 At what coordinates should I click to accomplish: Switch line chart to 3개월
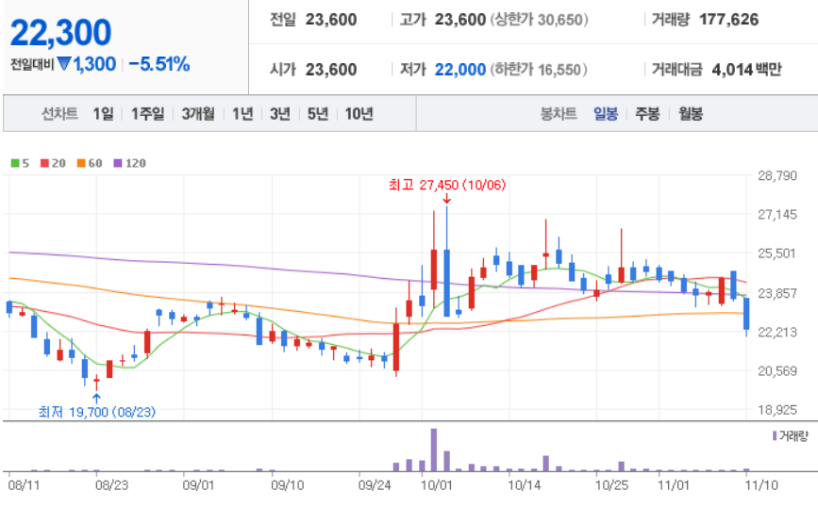coord(198,113)
